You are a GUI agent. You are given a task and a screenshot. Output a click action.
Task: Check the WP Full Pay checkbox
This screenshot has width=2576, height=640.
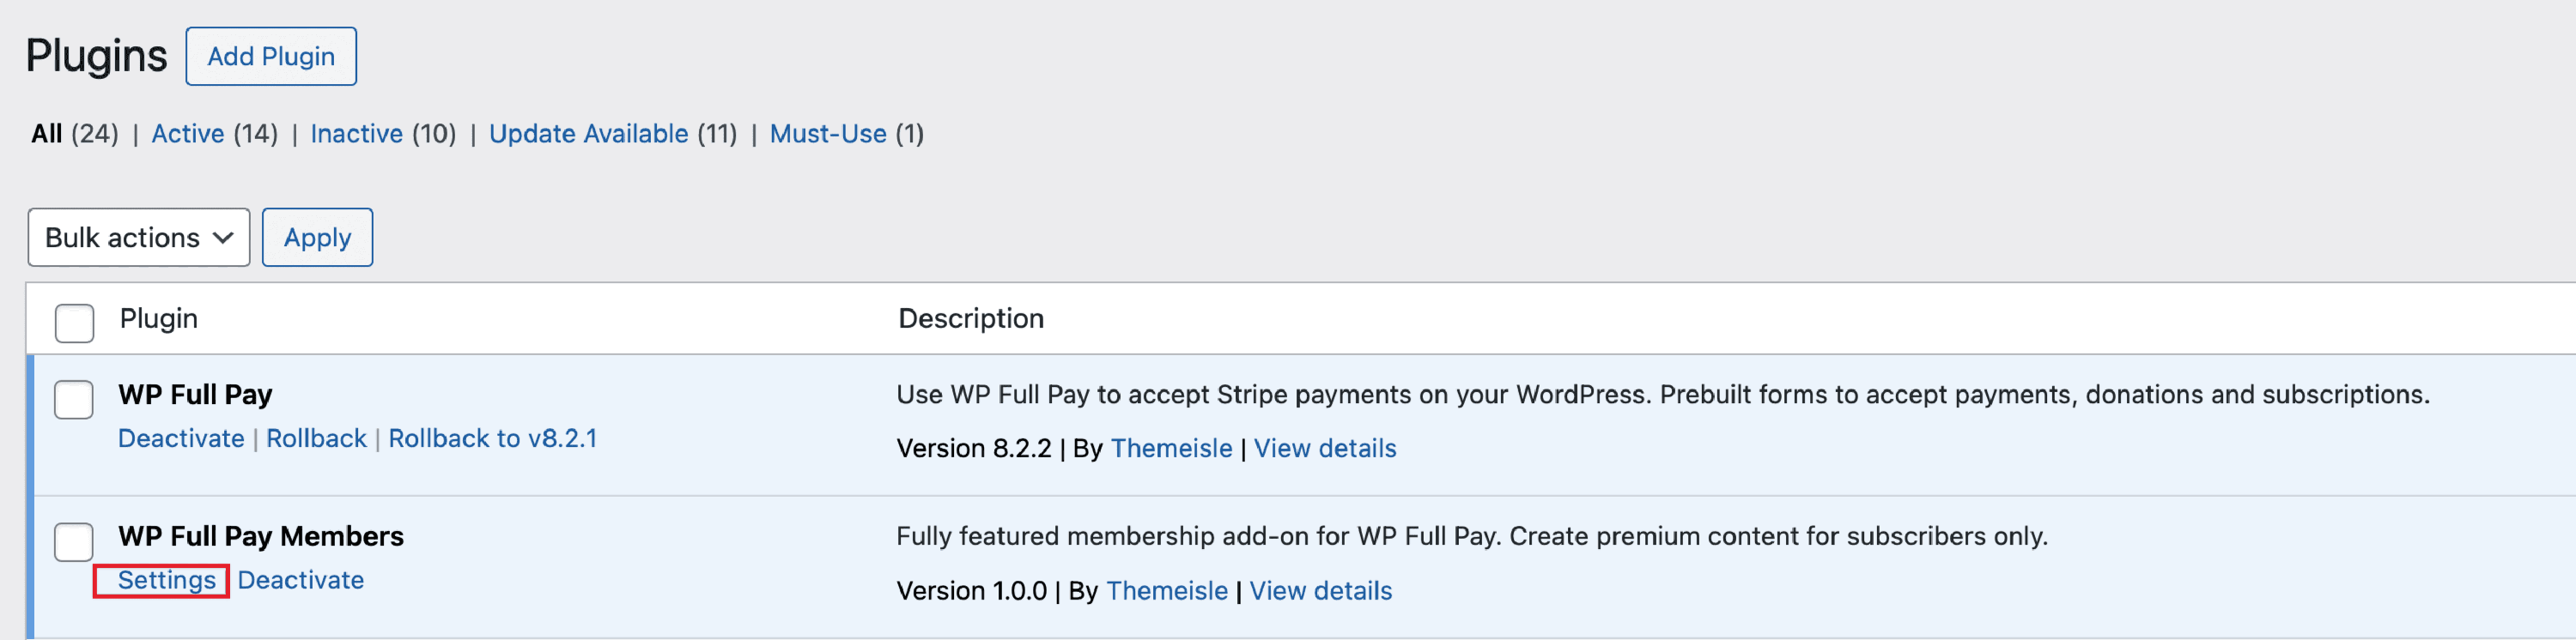pos(74,400)
